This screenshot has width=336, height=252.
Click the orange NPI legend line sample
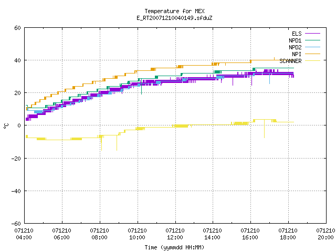pyautogui.click(x=312, y=54)
